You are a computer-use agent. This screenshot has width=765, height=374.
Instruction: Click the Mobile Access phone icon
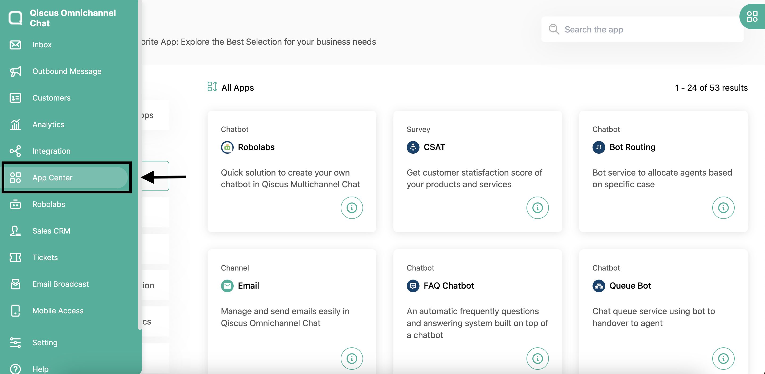click(15, 311)
